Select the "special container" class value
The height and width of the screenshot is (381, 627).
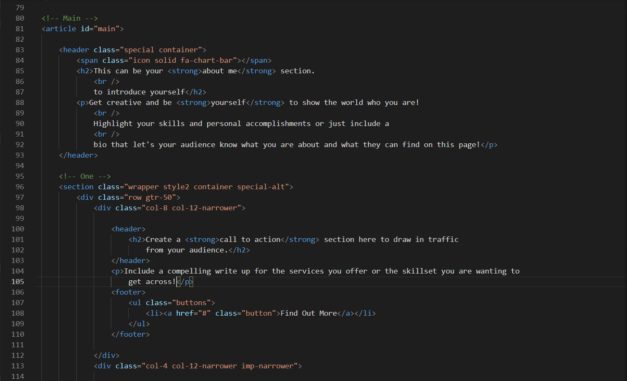[x=161, y=50]
